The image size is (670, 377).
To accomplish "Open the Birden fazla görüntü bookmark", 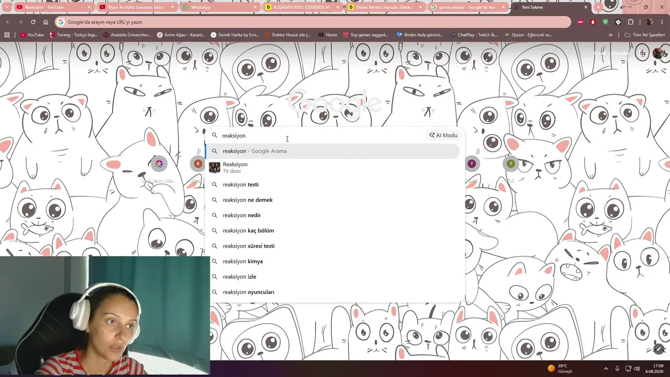I will (x=420, y=35).
